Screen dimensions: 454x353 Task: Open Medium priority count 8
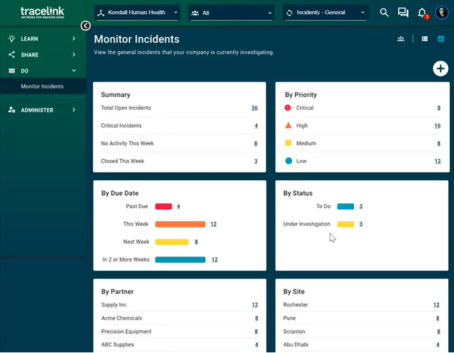click(x=439, y=143)
